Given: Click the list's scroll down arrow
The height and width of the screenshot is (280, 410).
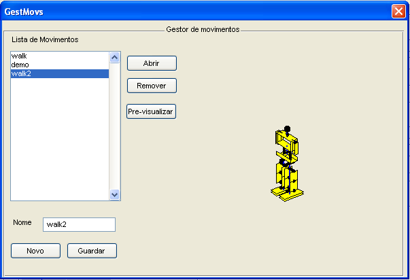Looking at the screenshot, I should 114,194.
